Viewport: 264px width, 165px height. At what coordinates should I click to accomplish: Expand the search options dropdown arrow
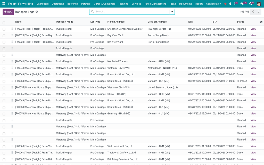tap(172, 12)
